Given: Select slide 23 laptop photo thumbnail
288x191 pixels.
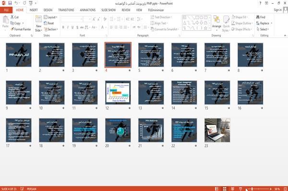Looking at the screenshot, I should (217, 130).
